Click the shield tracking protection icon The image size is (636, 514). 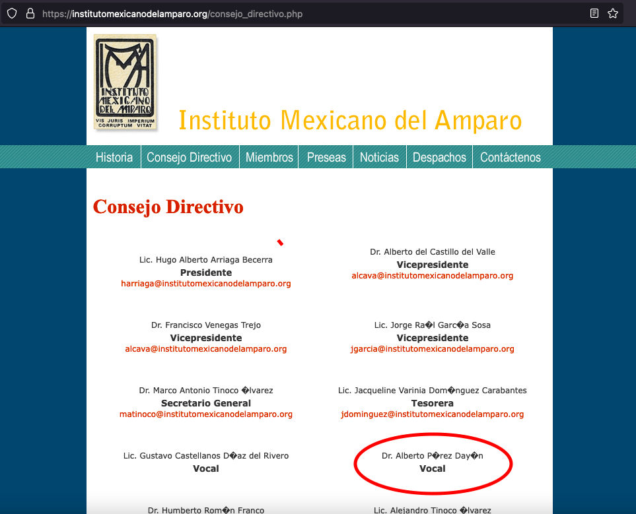[x=12, y=13]
